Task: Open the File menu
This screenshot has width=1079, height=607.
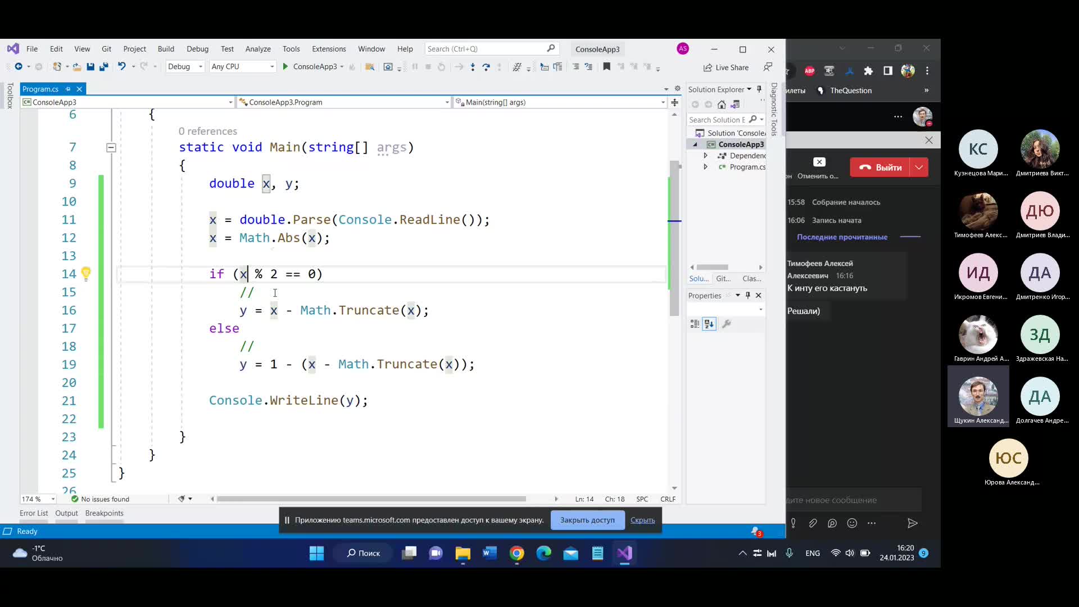Action: coord(32,49)
